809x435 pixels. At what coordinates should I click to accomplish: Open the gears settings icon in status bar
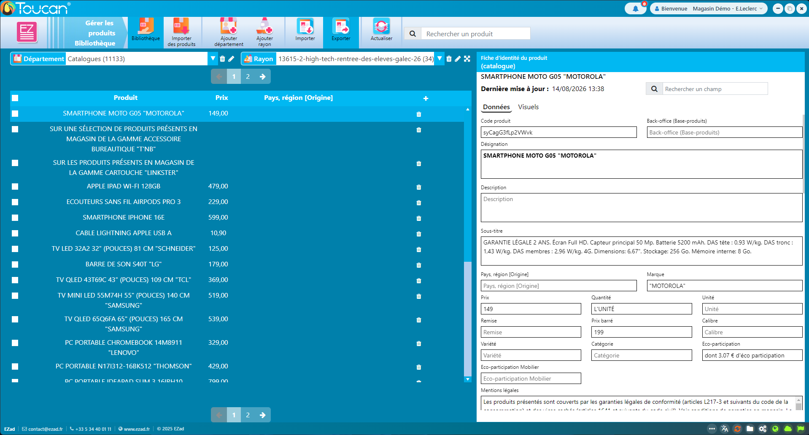coord(763,429)
